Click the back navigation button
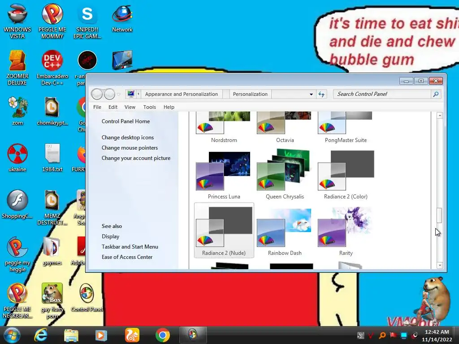This screenshot has height=344, width=459. 97,94
